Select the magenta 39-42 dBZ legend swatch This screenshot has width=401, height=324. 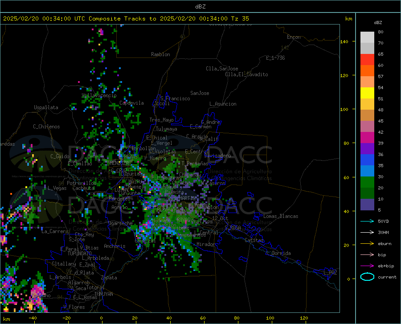click(367, 138)
